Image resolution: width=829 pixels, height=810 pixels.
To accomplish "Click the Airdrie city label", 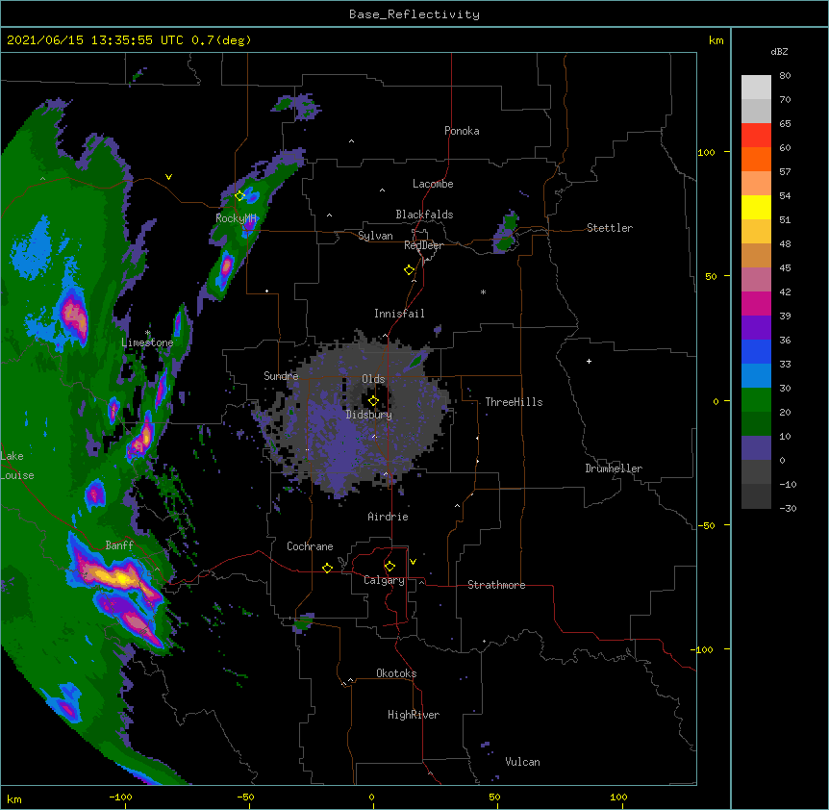I will [x=388, y=517].
